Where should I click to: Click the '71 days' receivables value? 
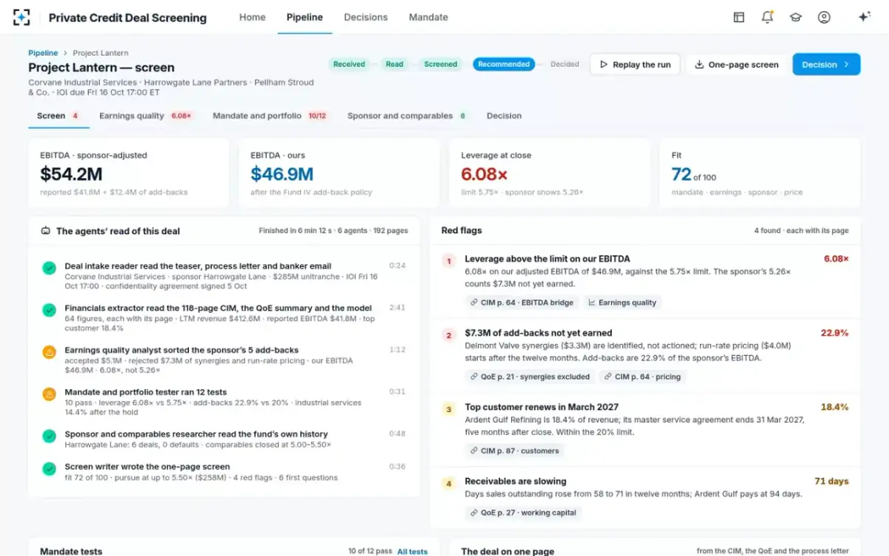tap(831, 481)
